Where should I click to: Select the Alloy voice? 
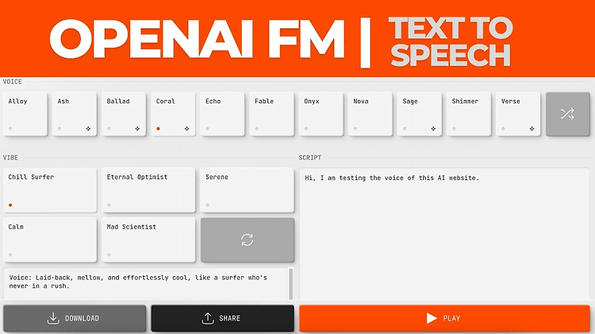[25, 114]
